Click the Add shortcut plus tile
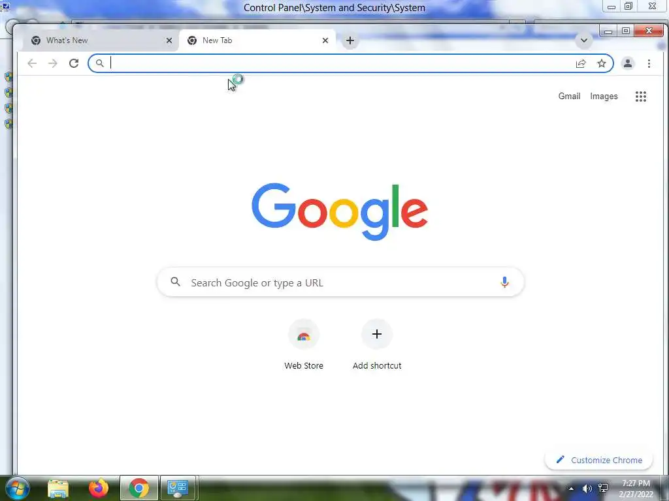 click(x=377, y=345)
